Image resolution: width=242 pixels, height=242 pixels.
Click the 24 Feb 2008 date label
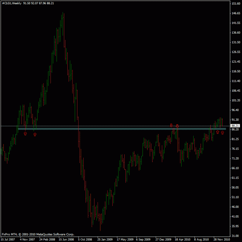[47, 240]
